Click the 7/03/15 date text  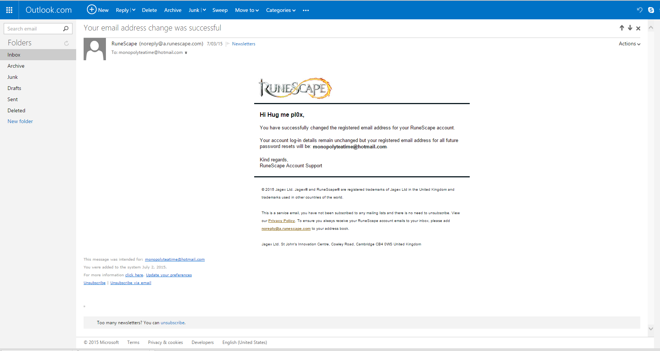[215, 44]
